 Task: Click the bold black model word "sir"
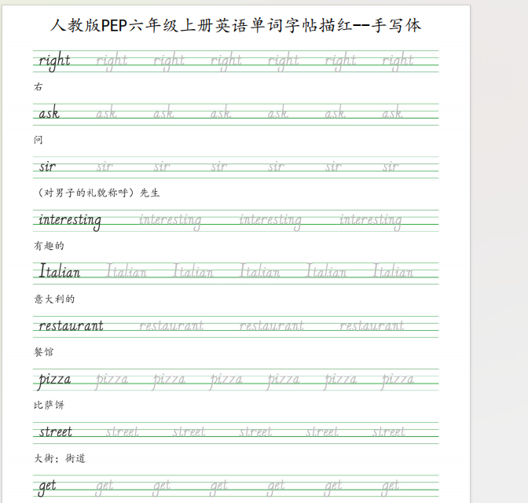[47, 167]
